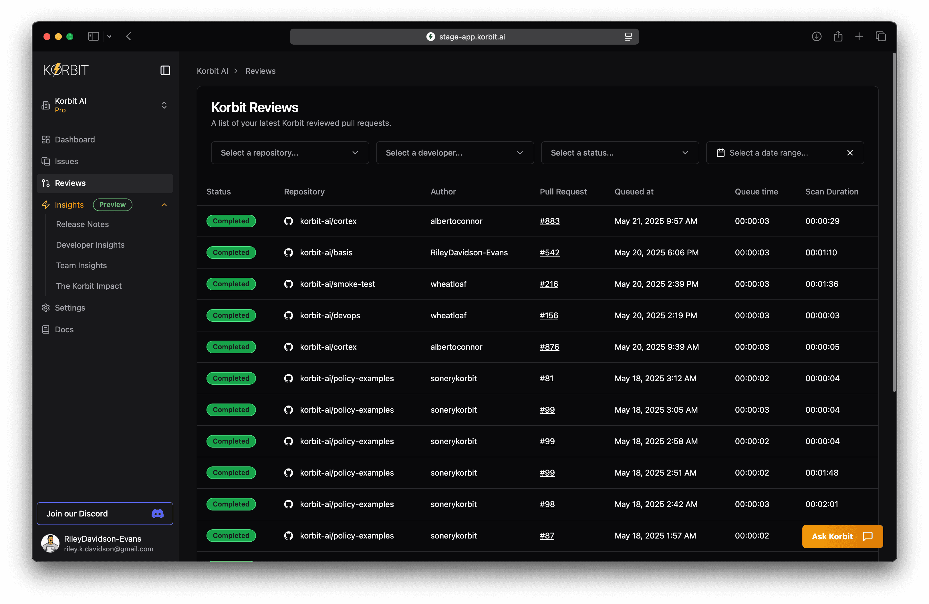The height and width of the screenshot is (604, 929).
Task: Open the browser downloads icon
Action: (817, 36)
